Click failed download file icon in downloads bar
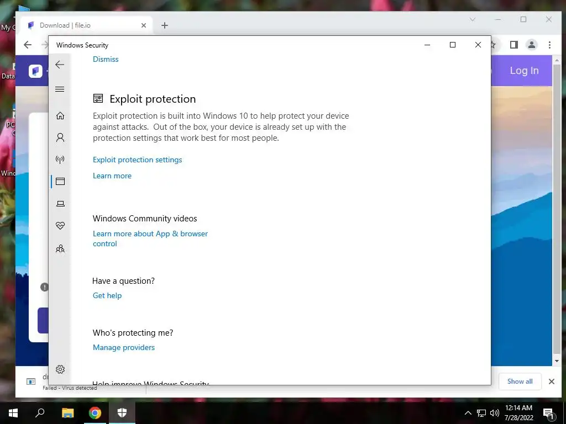The height and width of the screenshot is (424, 566). point(31,381)
